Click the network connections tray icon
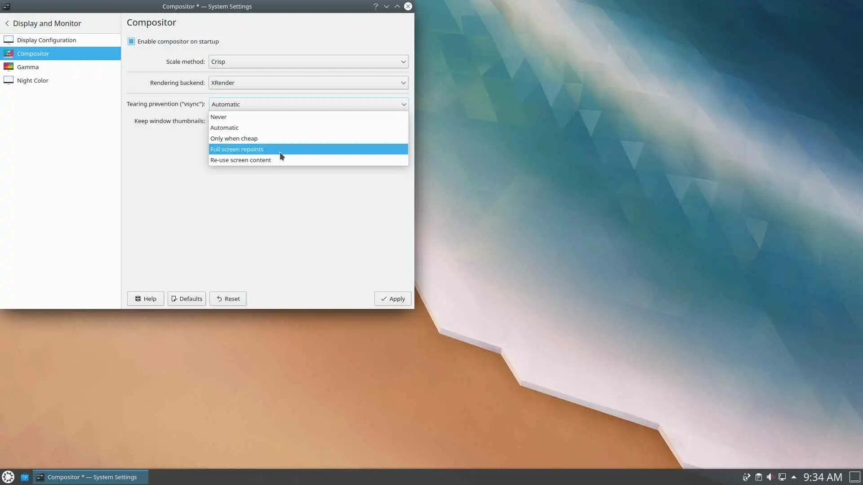This screenshot has width=863, height=485. pos(782,477)
